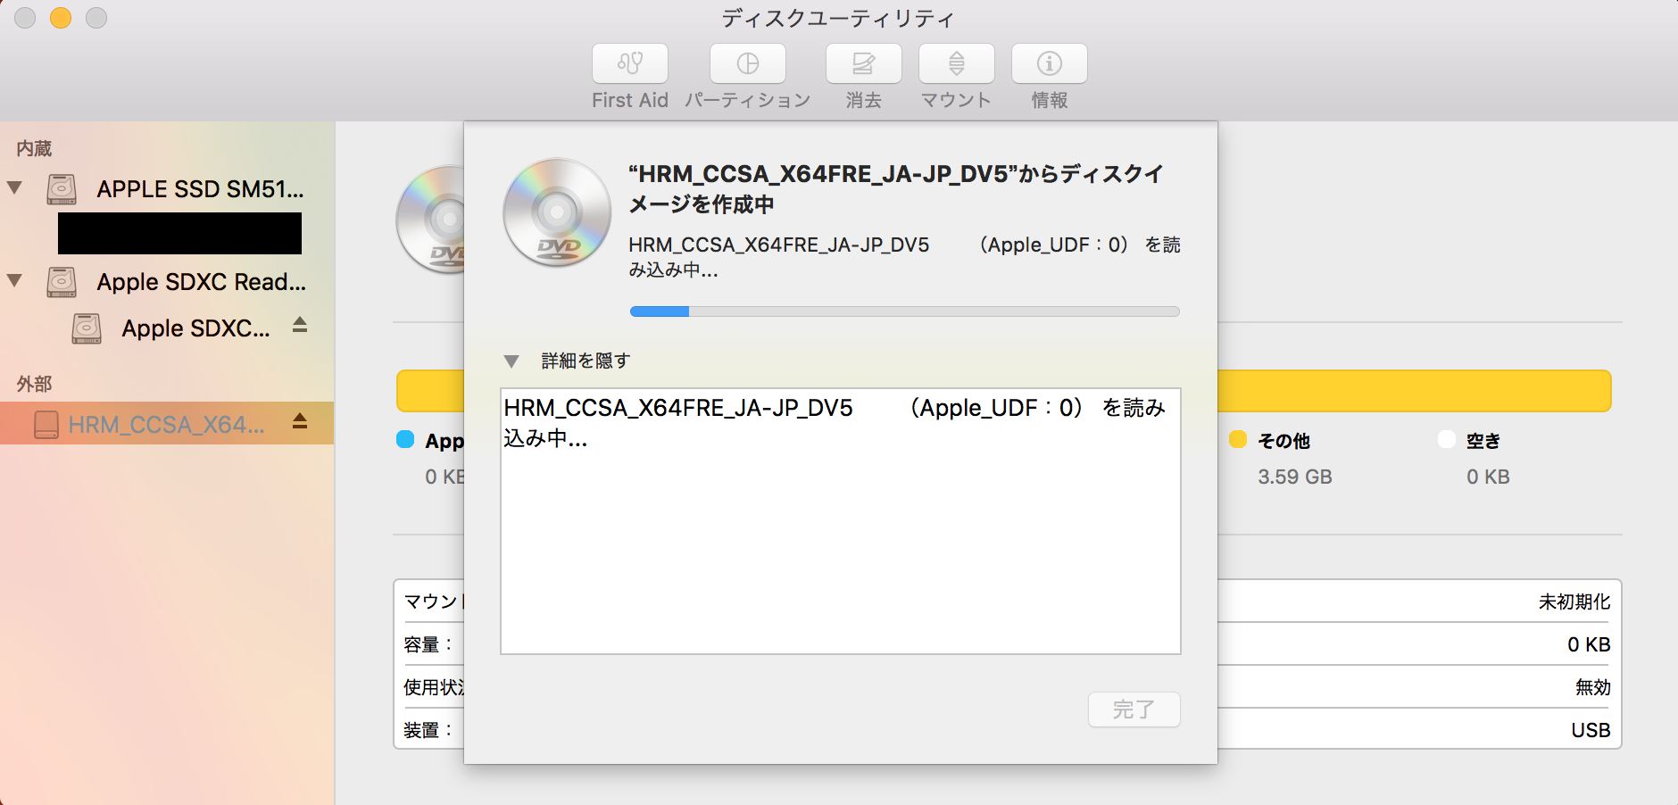Select HRM_CCSA_X64... under 外部
Screen dimensions: 1678x805
pos(167,423)
